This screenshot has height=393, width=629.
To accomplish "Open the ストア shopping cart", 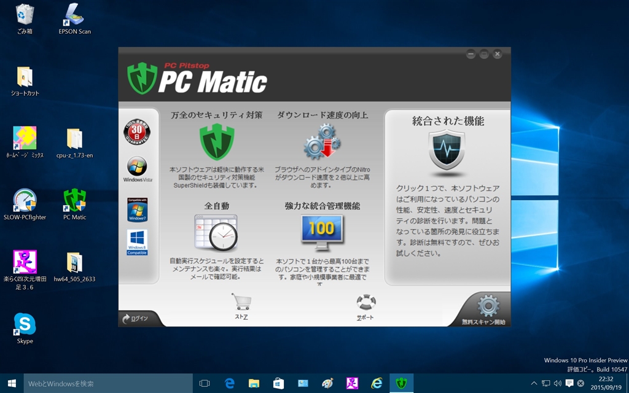I will 241,306.
